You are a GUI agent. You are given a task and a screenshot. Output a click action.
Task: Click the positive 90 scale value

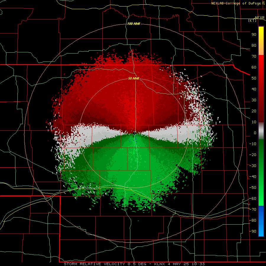point(254,35)
